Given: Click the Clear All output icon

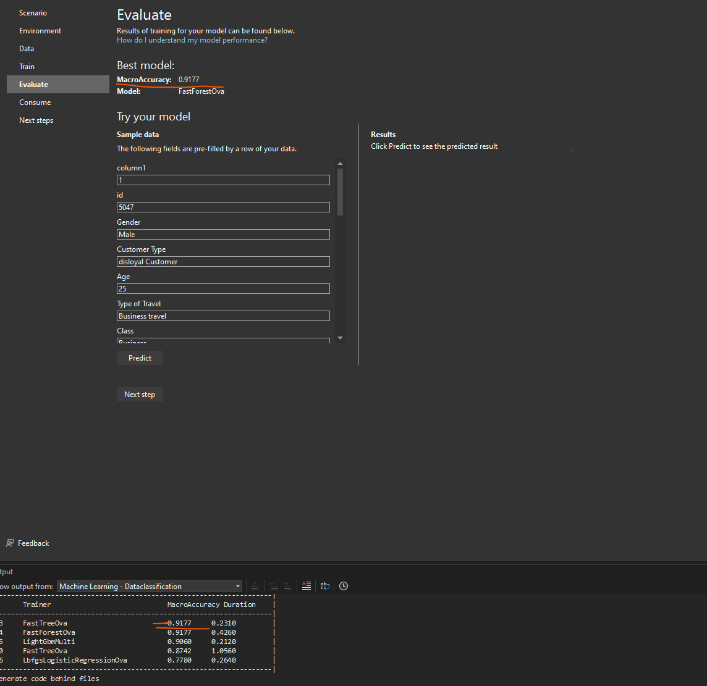Looking at the screenshot, I should click(306, 586).
